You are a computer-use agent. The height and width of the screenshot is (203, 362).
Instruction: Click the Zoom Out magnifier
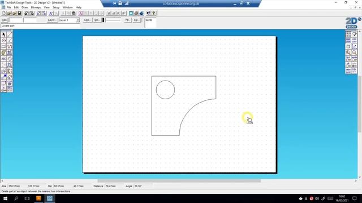tap(354, 52)
